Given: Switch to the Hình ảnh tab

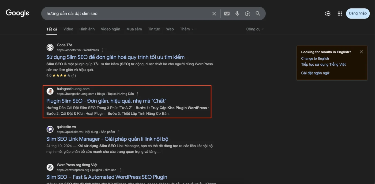Looking at the screenshot, I should point(87,29).
